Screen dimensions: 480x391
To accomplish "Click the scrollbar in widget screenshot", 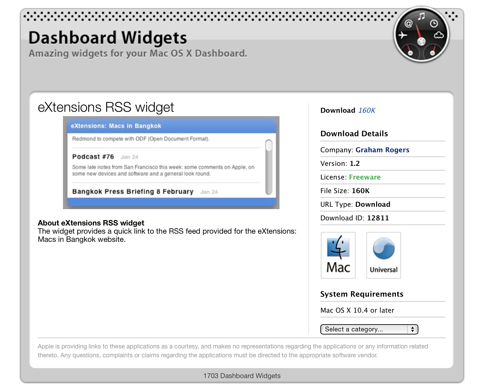I will tap(269, 167).
